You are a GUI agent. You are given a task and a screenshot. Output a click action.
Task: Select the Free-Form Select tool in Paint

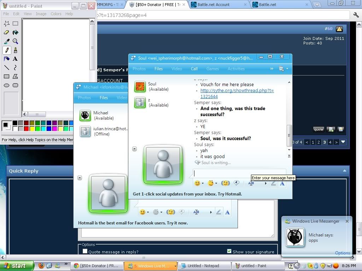7,23
